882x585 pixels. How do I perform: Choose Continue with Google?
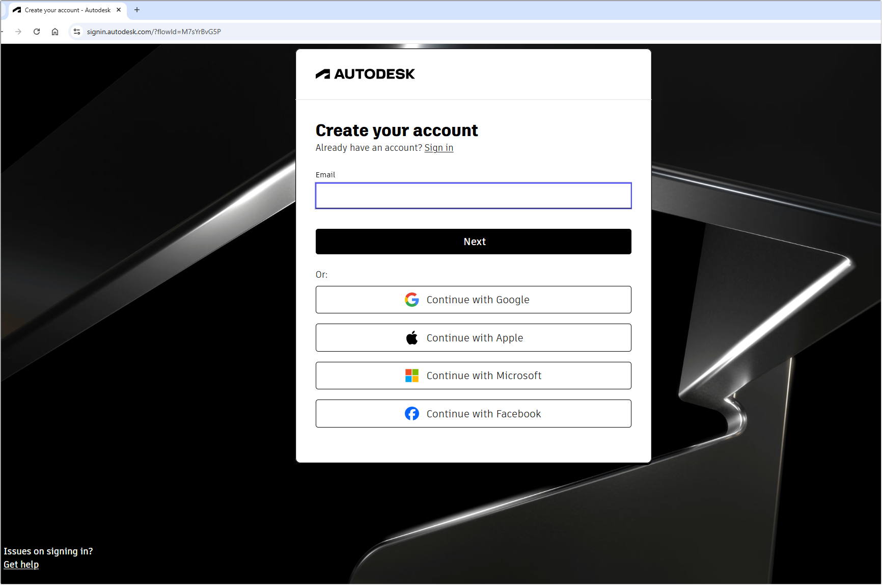(474, 300)
